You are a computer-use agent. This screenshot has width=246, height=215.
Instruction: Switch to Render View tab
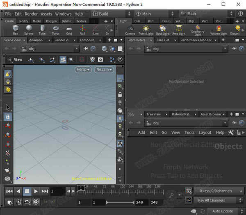(61, 40)
